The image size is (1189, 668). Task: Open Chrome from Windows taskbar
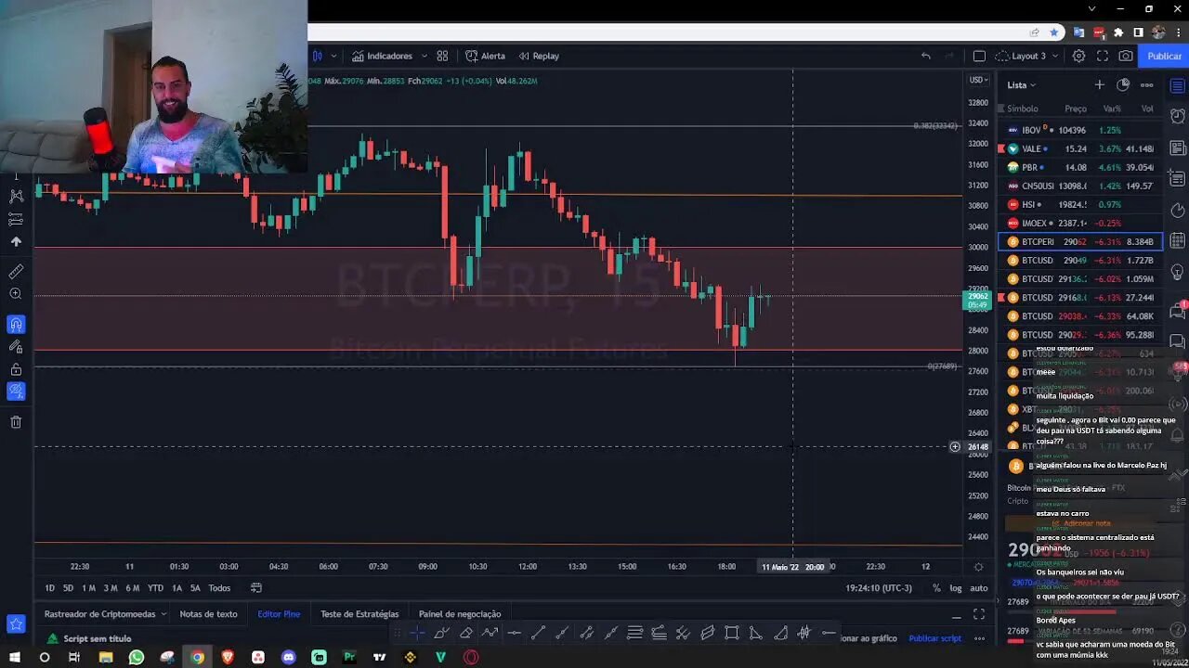[x=197, y=657]
